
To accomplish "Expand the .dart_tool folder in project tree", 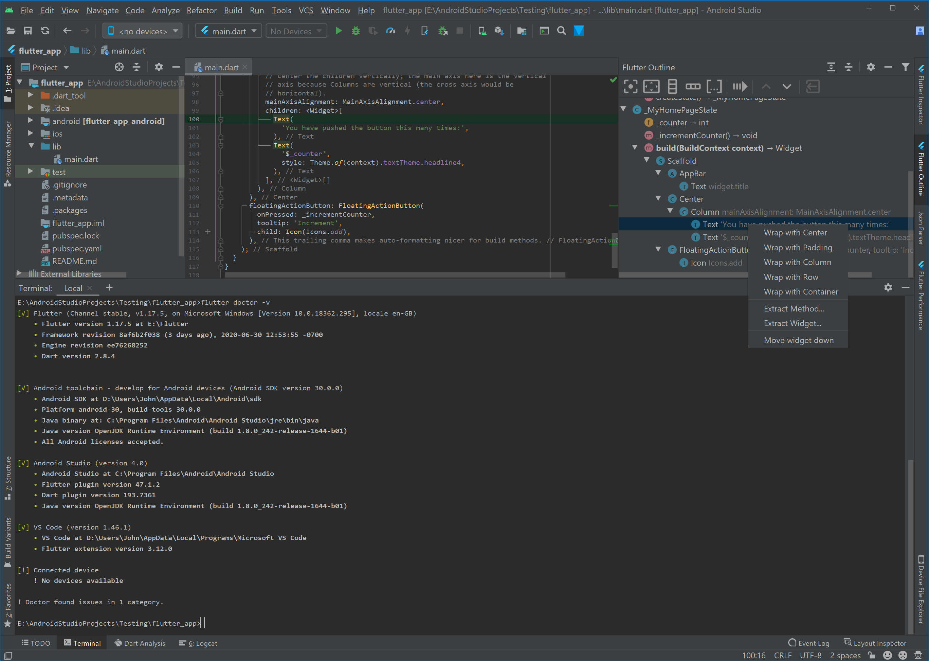I will (x=31, y=95).
